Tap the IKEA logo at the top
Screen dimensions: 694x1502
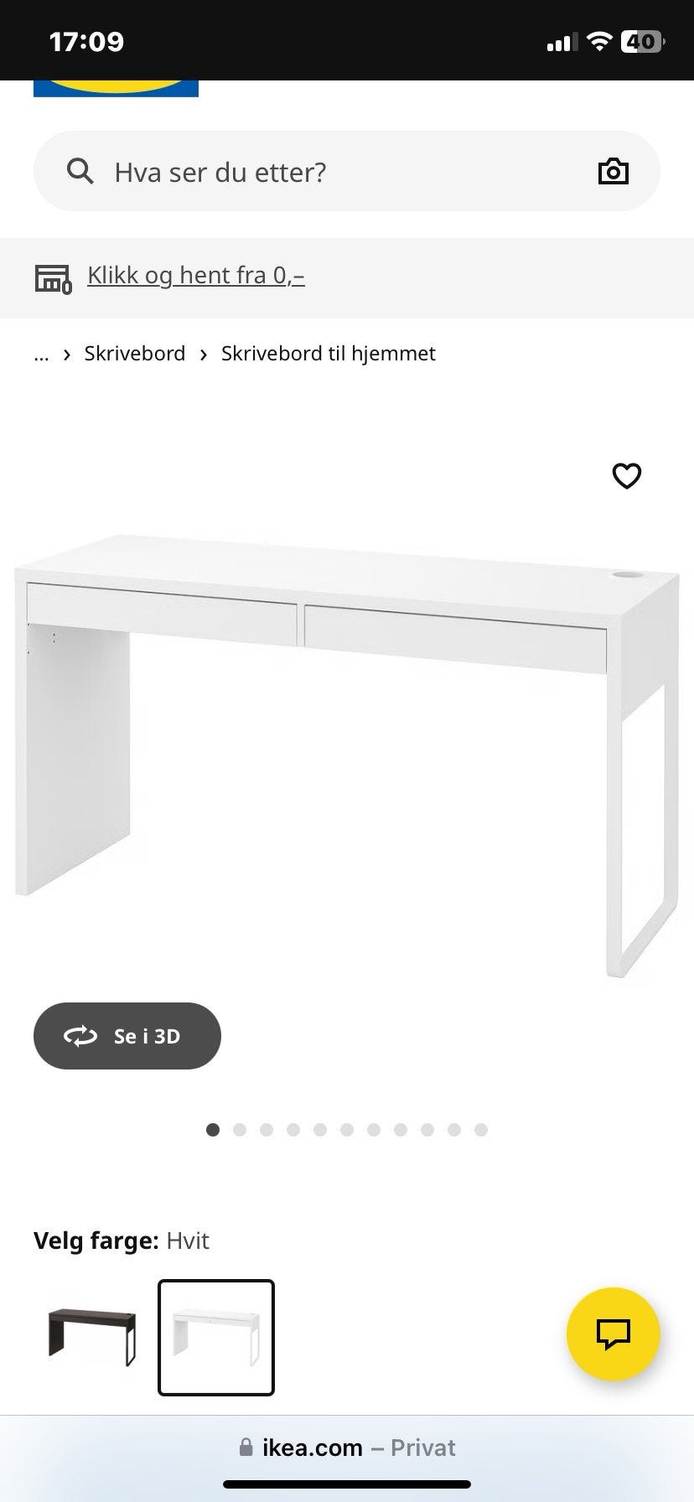pos(116,88)
